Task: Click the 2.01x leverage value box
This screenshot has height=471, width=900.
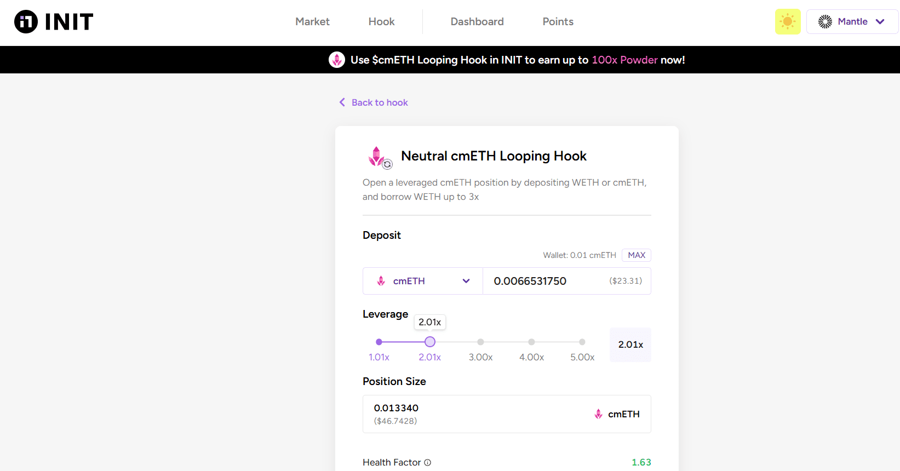Action: point(630,344)
